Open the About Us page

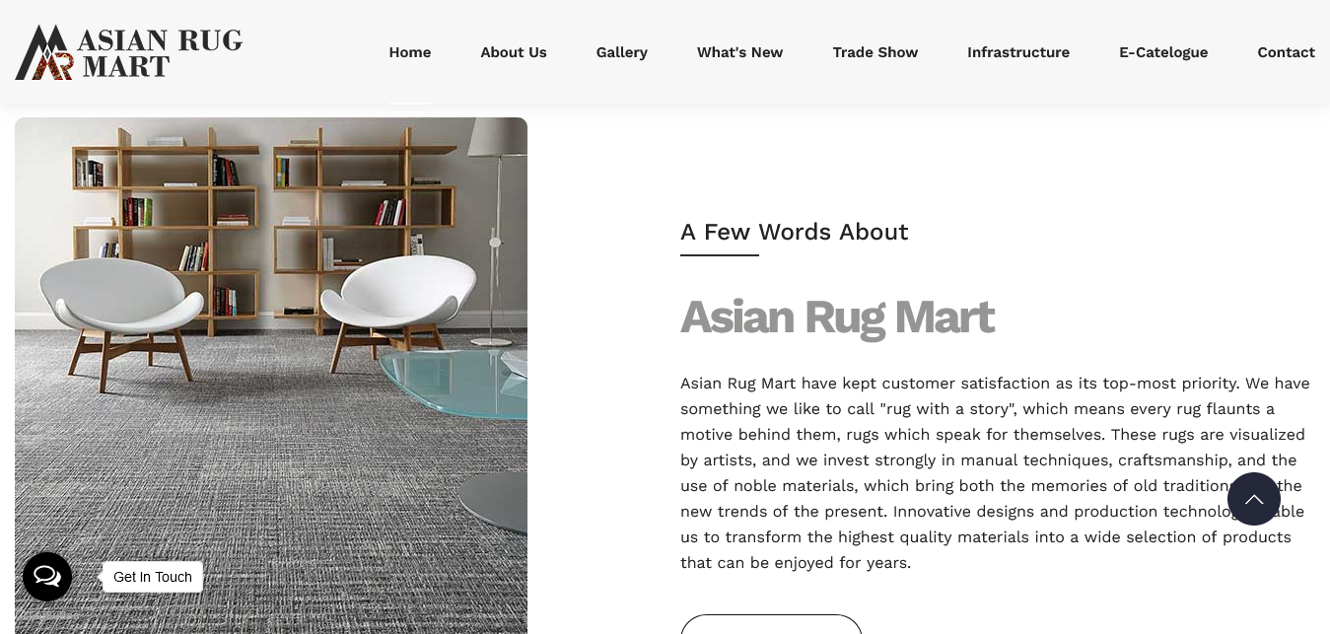coord(514,52)
